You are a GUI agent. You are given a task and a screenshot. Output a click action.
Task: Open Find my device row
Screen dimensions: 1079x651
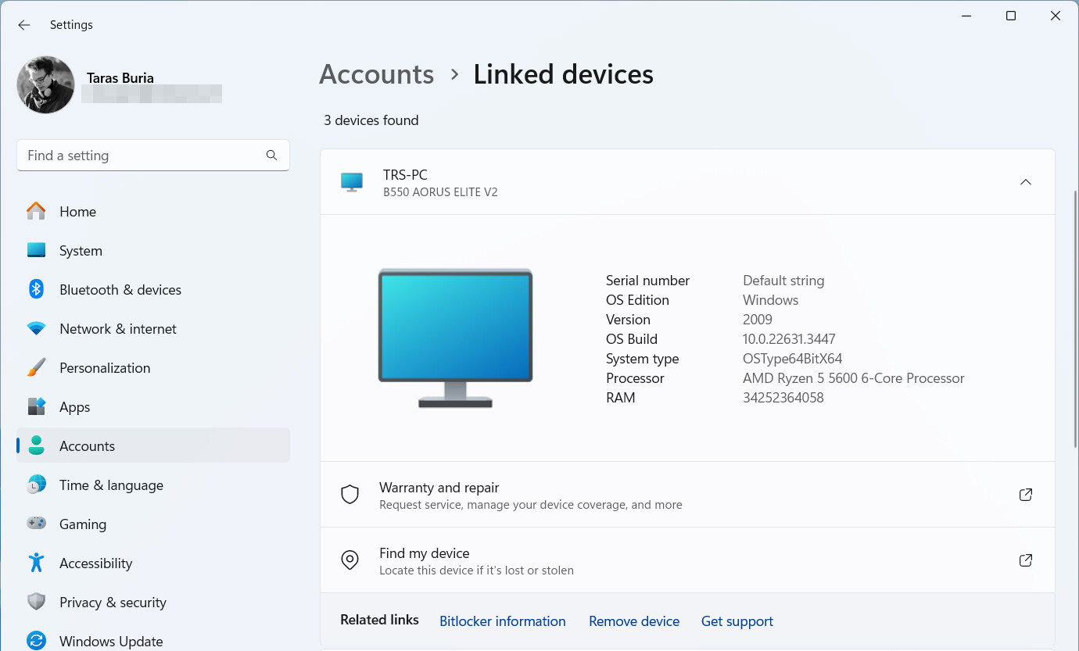[687, 560]
